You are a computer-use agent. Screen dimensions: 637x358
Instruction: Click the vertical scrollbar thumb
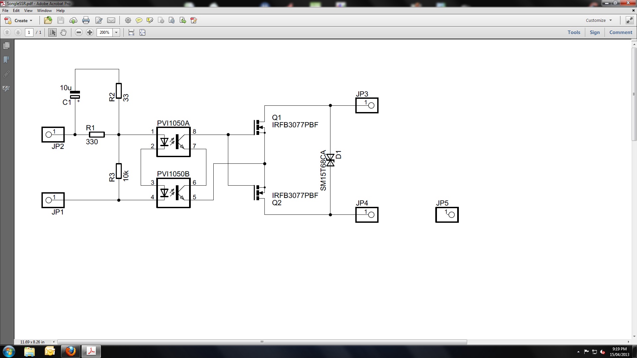(634, 94)
